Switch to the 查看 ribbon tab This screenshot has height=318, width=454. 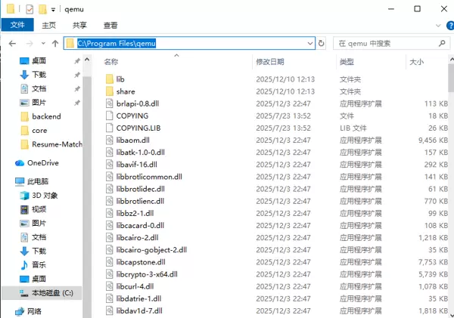tap(110, 25)
